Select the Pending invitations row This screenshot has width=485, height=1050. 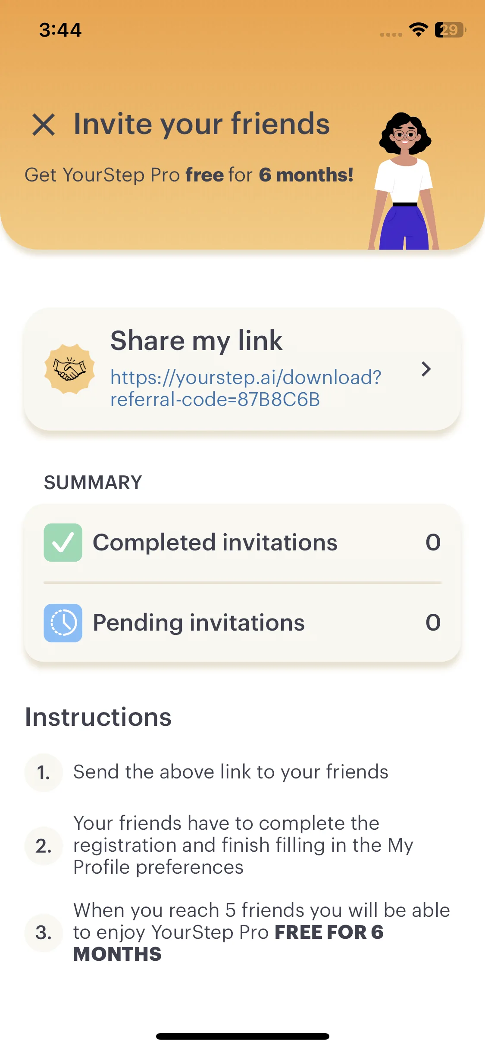pos(242,623)
